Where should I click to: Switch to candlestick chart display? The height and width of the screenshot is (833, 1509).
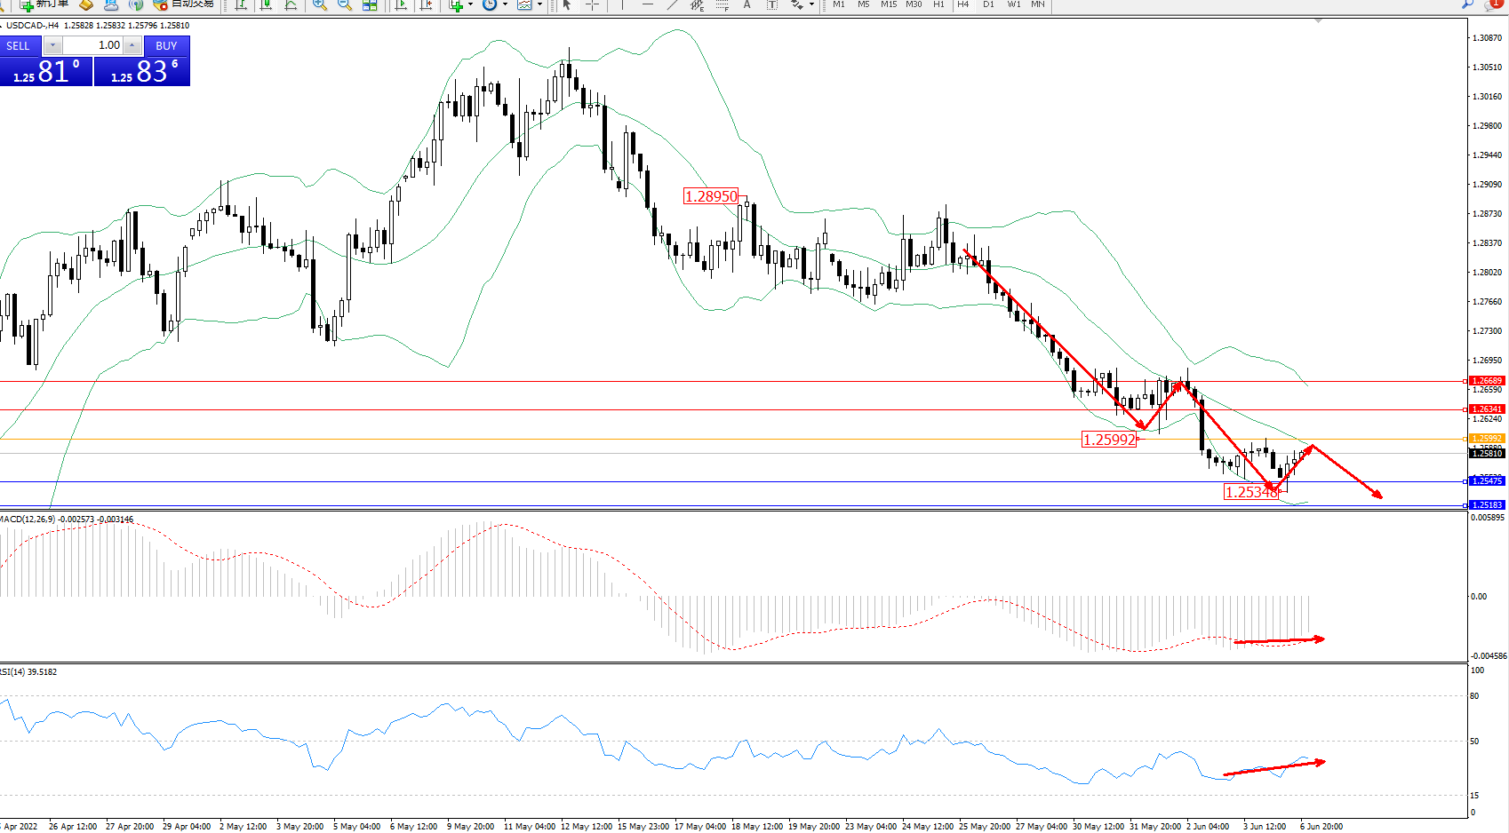266,4
